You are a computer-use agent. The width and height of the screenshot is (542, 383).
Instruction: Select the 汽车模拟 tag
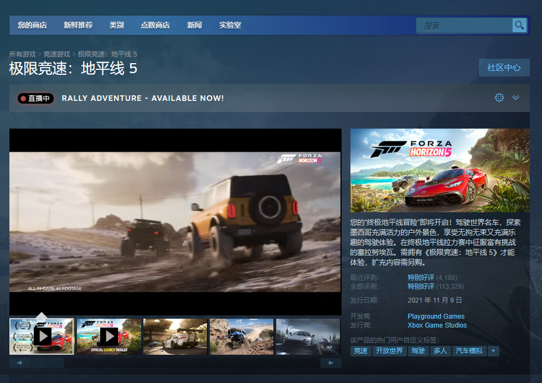coord(469,351)
